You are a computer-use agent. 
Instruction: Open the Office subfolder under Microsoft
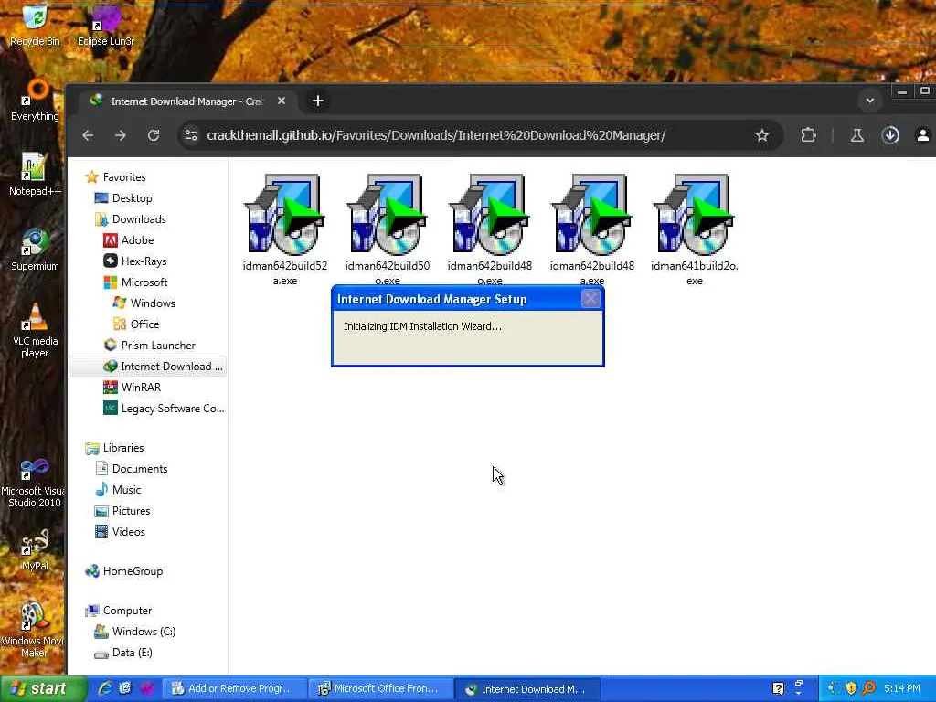click(x=136, y=324)
